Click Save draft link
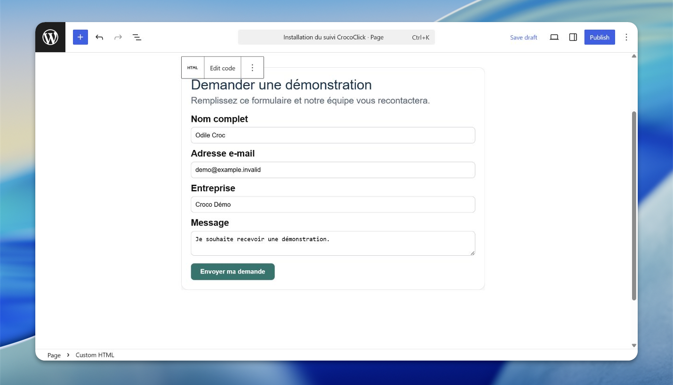 pyautogui.click(x=524, y=37)
